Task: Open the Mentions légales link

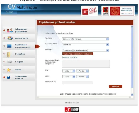Action: (72, 103)
